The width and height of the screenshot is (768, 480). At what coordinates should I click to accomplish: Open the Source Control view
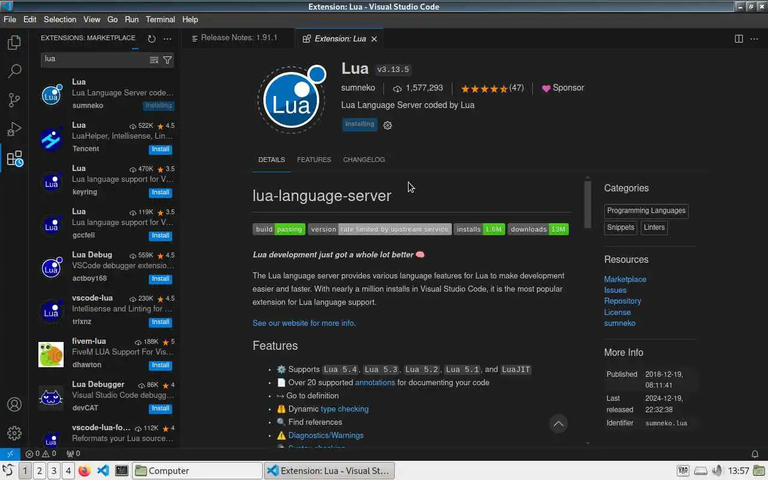click(14, 100)
